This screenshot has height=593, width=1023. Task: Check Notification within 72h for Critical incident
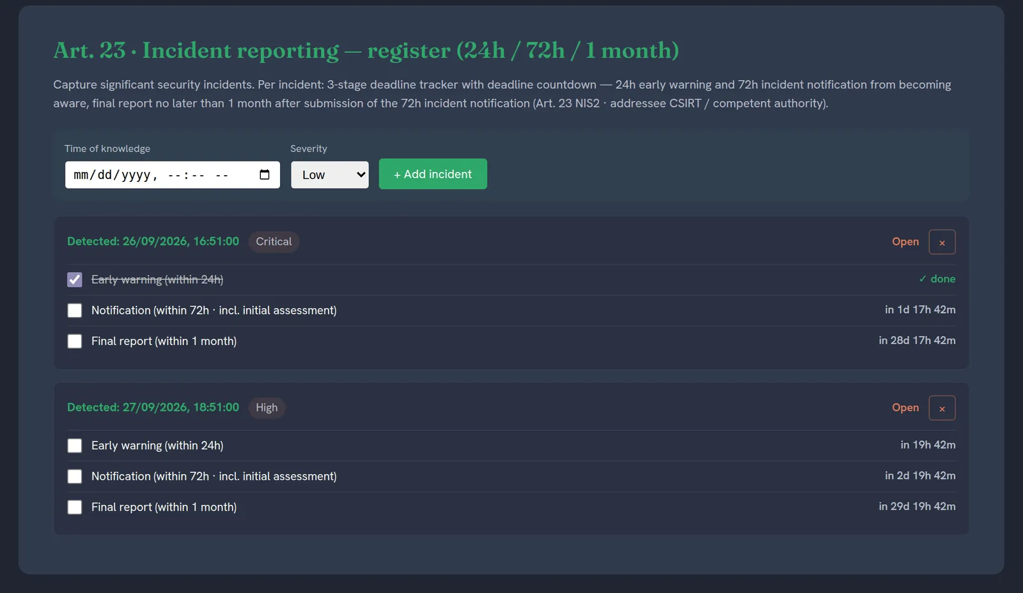(x=75, y=311)
